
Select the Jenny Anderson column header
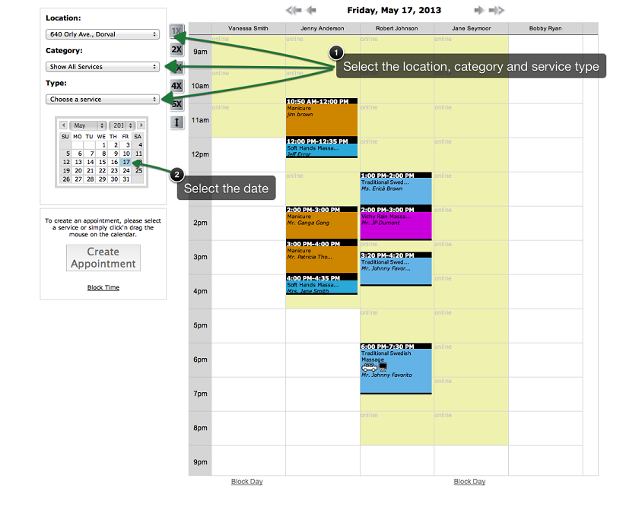pyautogui.click(x=323, y=28)
